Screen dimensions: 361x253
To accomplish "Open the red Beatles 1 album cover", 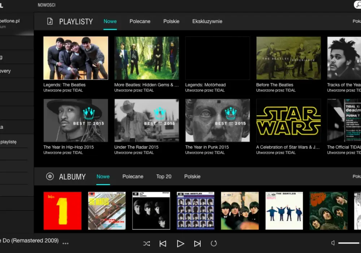I will (x=62, y=211).
